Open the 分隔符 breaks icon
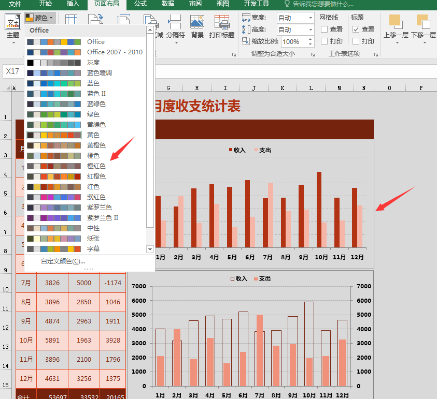This screenshot has width=437, height=399. pos(175,22)
